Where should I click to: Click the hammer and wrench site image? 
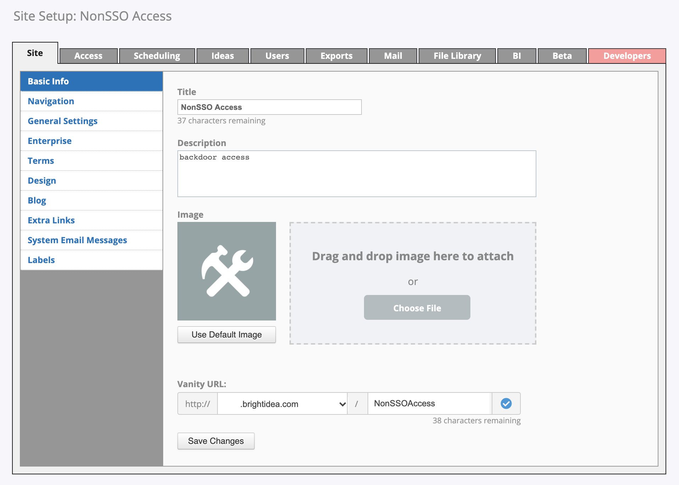click(x=227, y=271)
